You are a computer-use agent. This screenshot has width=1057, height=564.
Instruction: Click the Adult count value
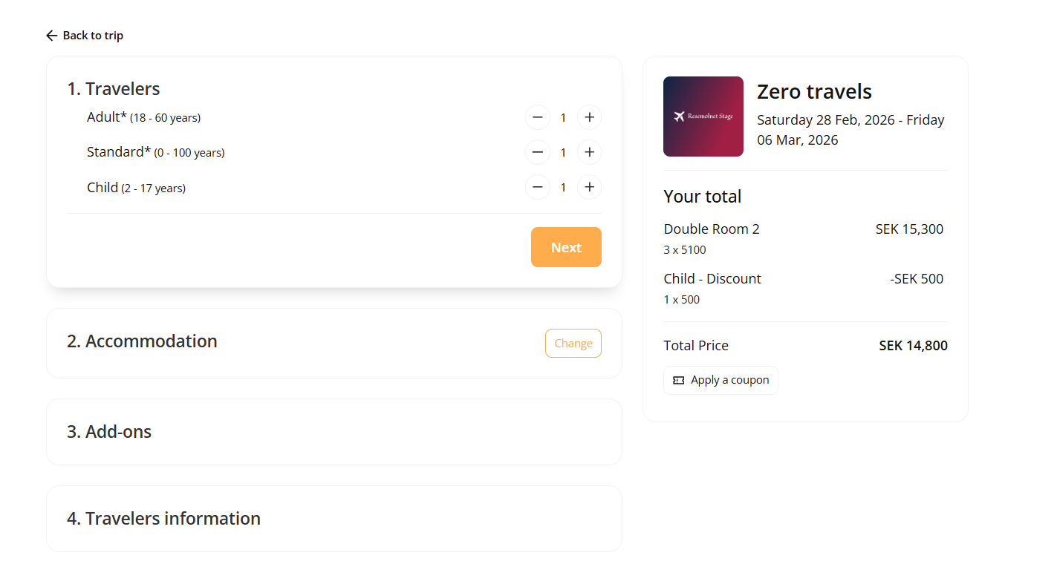(563, 117)
